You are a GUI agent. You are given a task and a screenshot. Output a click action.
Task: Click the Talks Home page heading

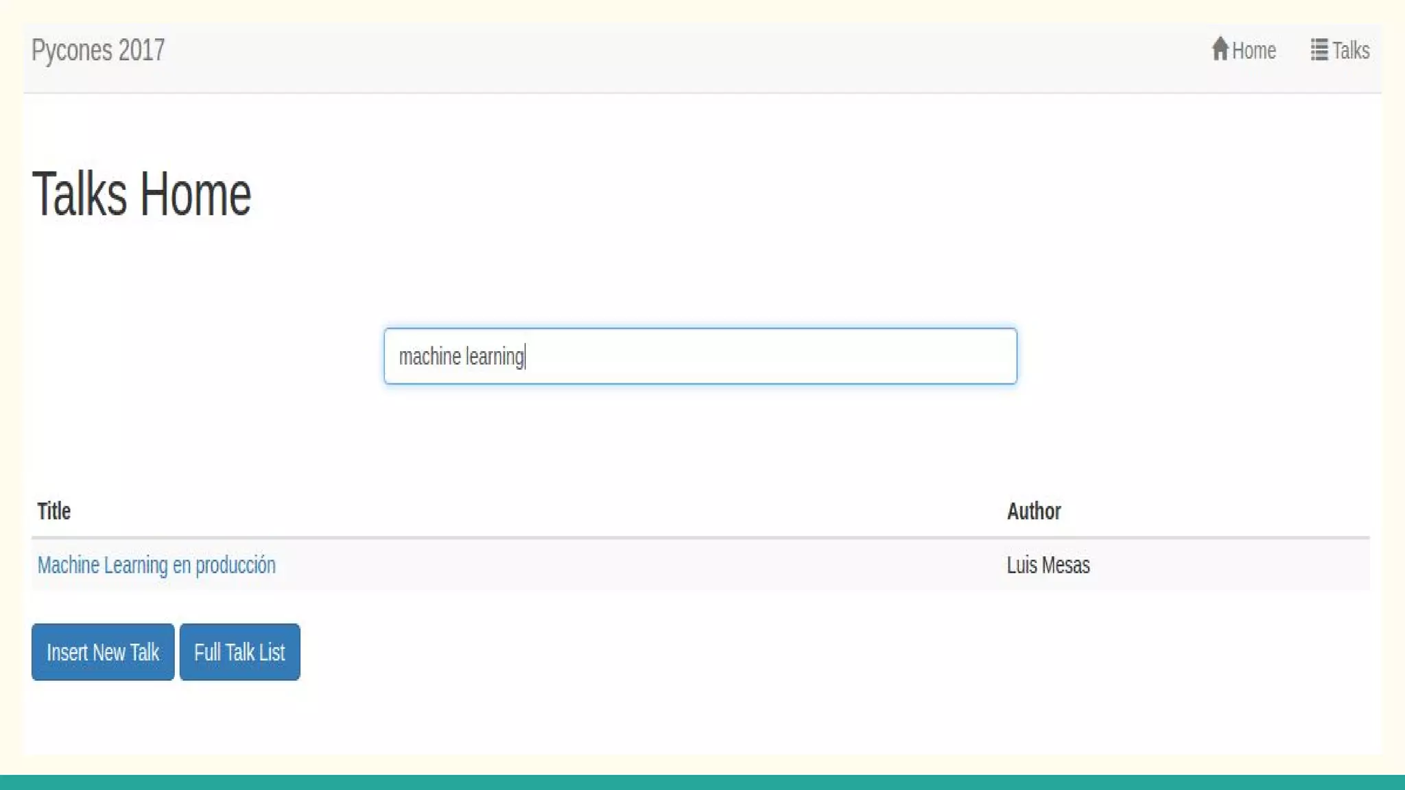click(141, 195)
